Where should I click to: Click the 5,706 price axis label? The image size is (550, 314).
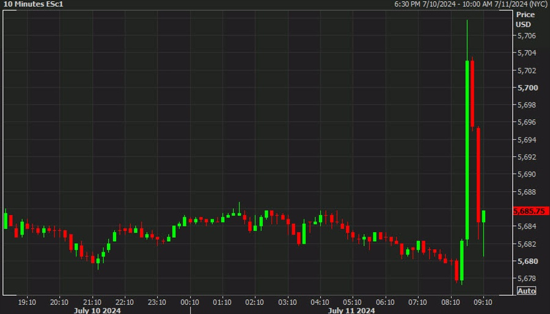pyautogui.click(x=527, y=36)
